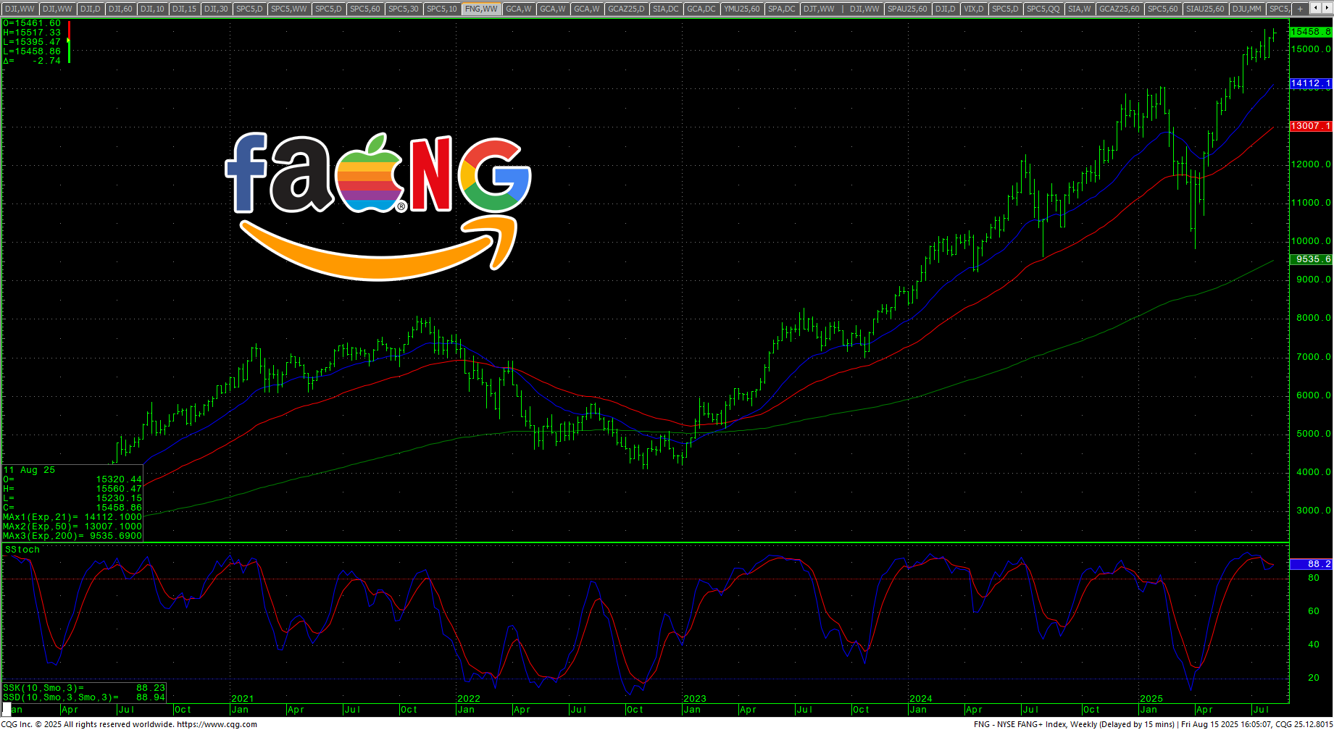Select the DJU,MM tab

tap(1247, 9)
